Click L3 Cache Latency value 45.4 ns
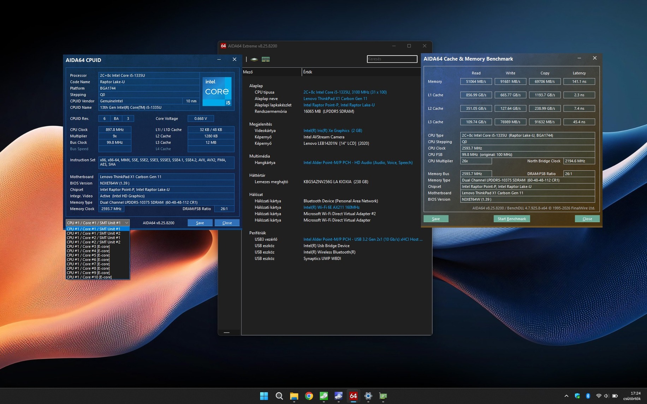The height and width of the screenshot is (404, 647). [579, 122]
